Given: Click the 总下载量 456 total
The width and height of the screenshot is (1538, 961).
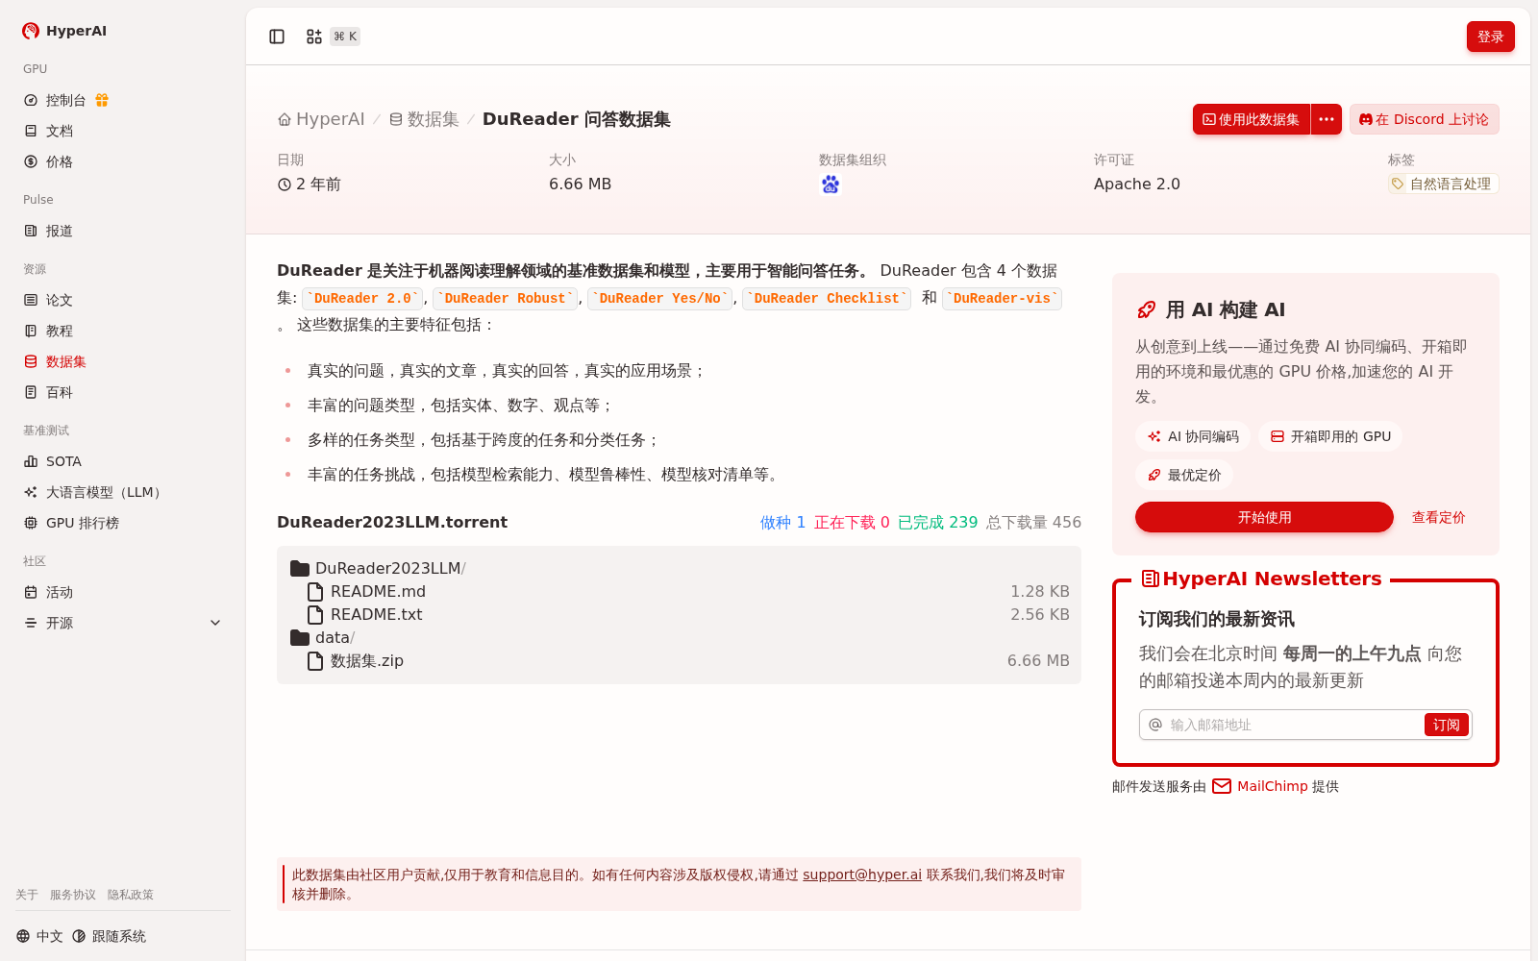Looking at the screenshot, I should coord(1033,522).
